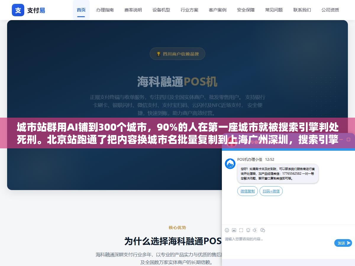Click the 扫码+微信 button in chat

click(x=271, y=191)
